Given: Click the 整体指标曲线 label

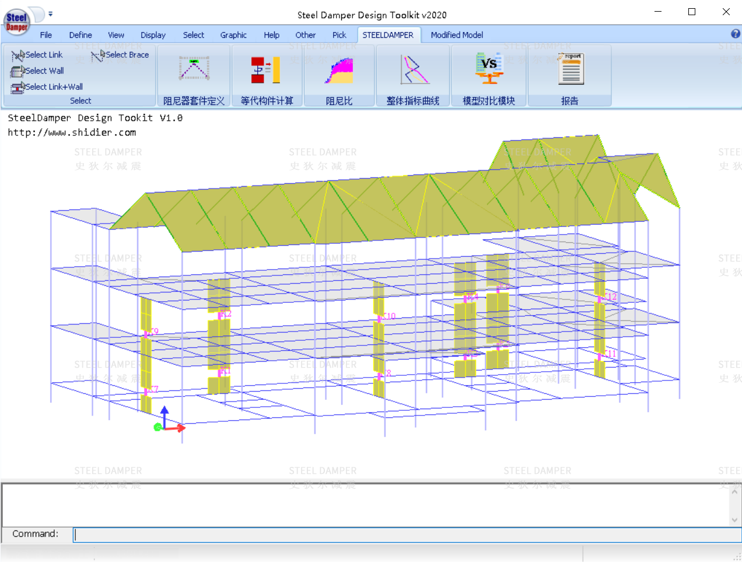Looking at the screenshot, I should 412,101.
